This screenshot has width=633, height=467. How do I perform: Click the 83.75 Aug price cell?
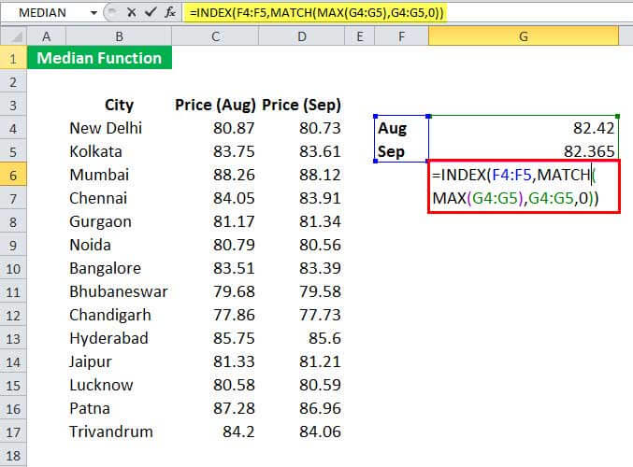215,151
